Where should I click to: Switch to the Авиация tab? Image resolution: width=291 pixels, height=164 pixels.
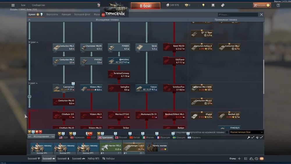click(66, 14)
